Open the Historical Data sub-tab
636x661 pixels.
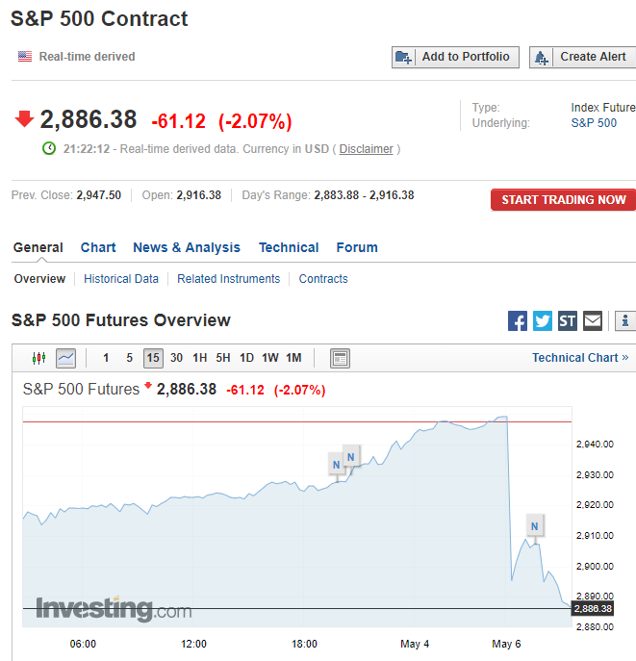121,279
